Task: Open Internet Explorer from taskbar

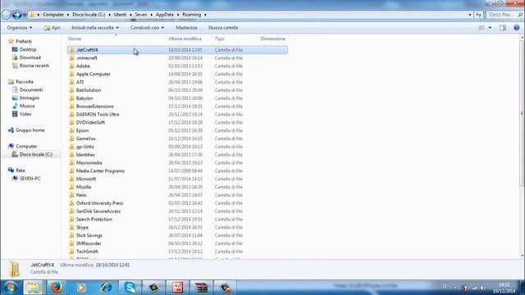Action: [x=106, y=288]
